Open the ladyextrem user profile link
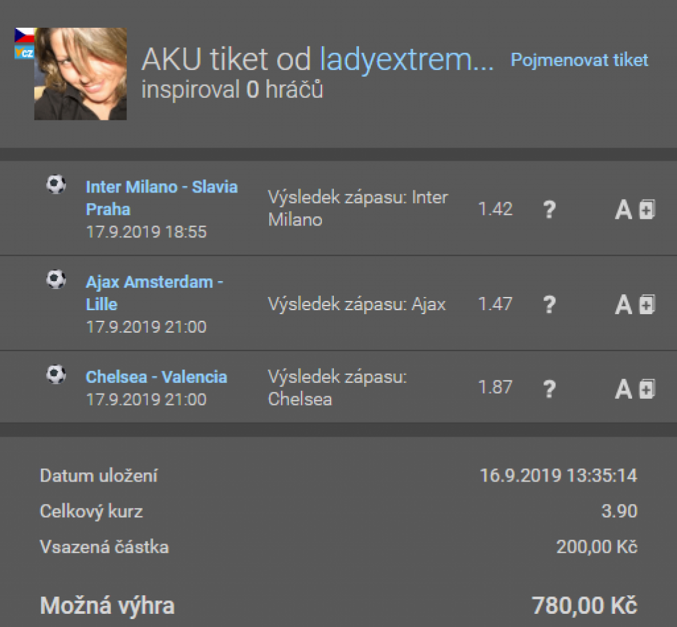 [x=407, y=61]
